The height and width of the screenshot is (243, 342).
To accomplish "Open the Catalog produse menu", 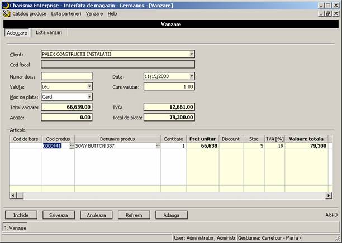I will coord(29,13).
